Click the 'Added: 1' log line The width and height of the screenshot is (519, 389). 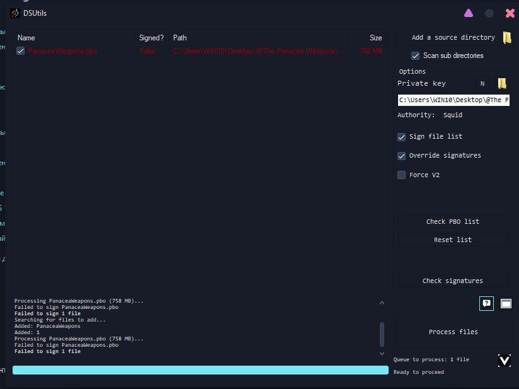(27, 332)
